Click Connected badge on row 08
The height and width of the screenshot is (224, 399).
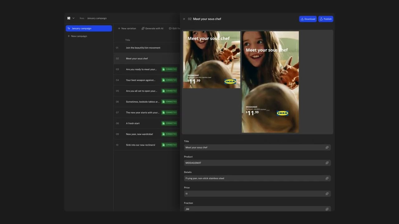click(169, 123)
